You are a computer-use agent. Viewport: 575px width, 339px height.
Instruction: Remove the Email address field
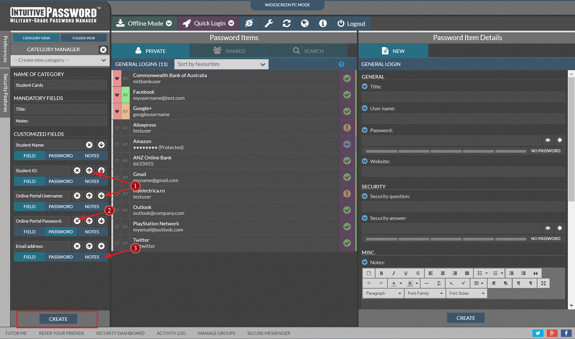pos(77,246)
